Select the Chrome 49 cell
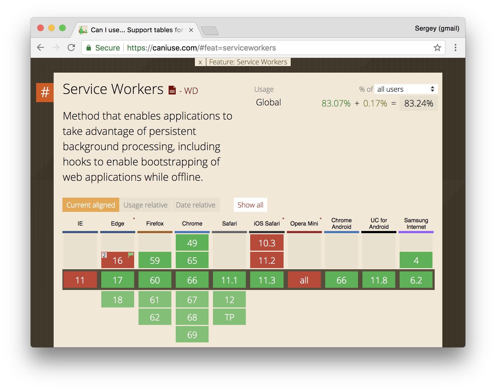The width and height of the screenshot is (496, 391). click(x=192, y=243)
